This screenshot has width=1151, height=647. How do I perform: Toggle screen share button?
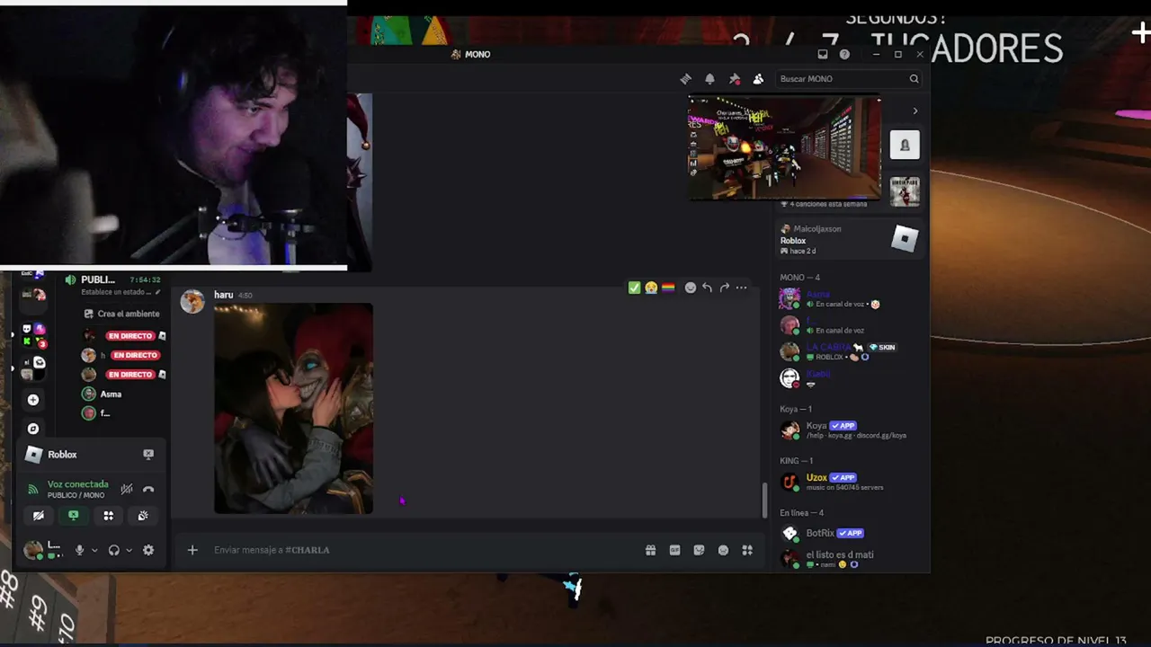[74, 516]
